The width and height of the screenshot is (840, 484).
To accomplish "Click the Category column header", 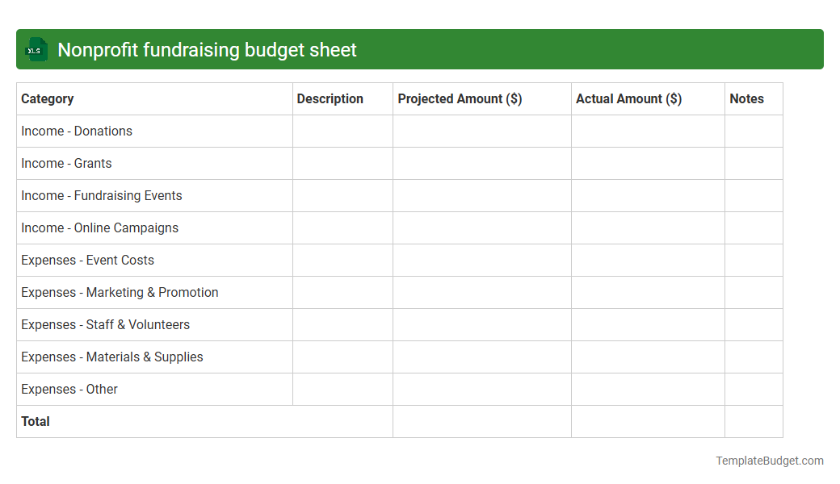I will (x=48, y=98).
